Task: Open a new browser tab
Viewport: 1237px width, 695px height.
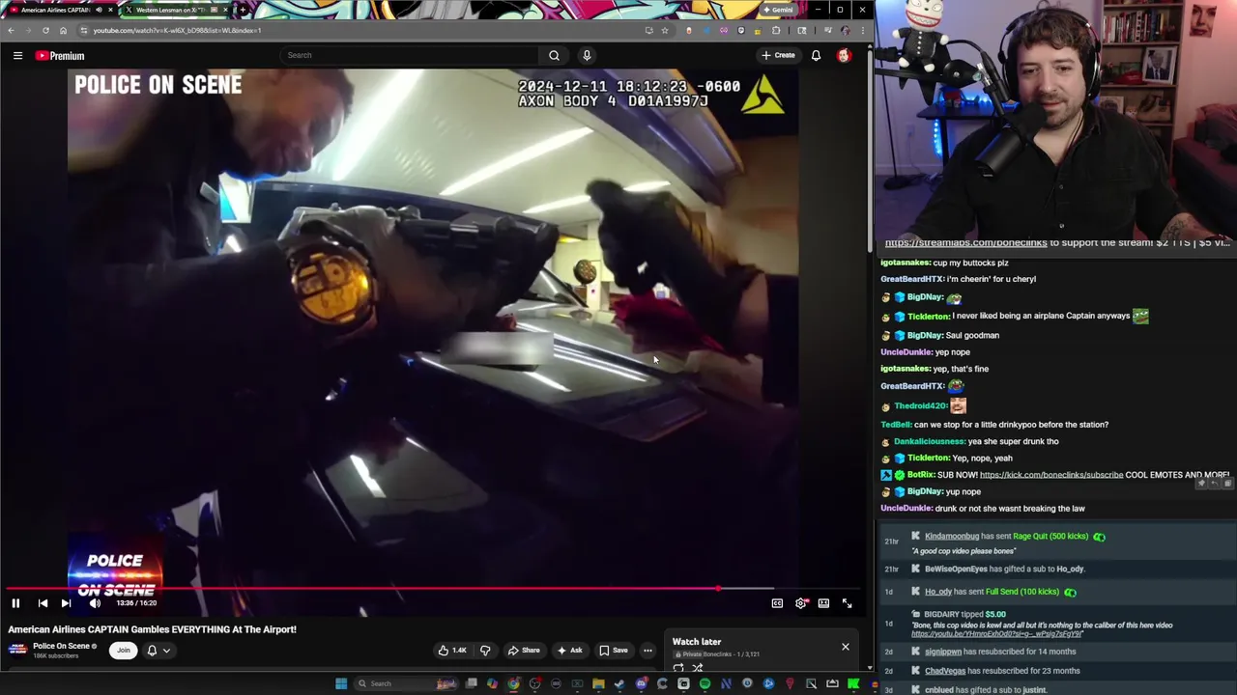Action: pos(242,10)
